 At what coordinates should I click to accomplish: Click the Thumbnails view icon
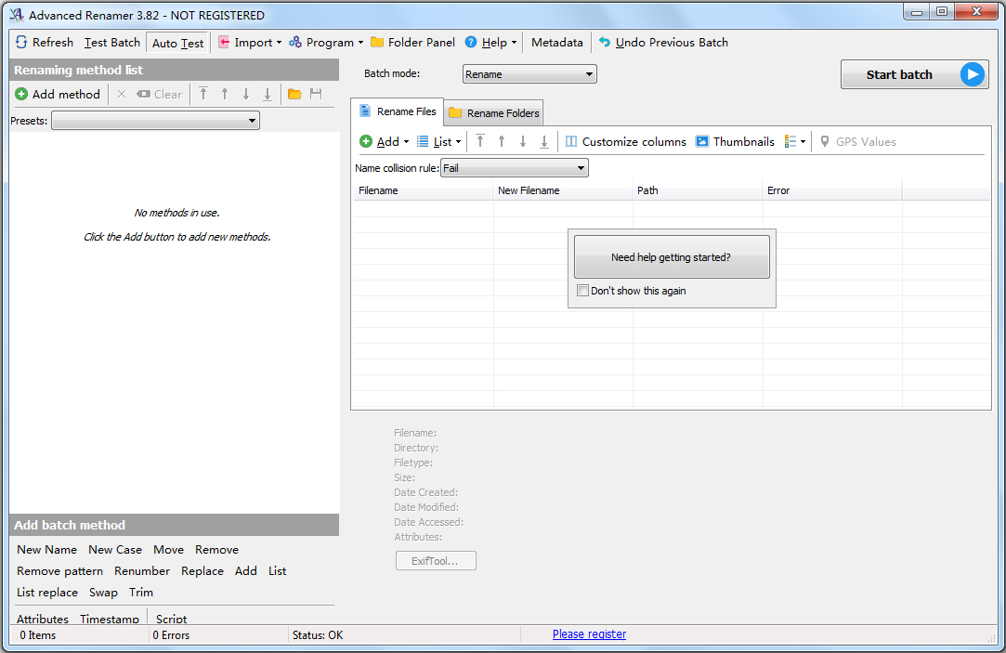(702, 142)
